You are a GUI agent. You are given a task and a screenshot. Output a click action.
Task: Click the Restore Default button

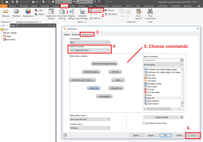[x=162, y=117]
